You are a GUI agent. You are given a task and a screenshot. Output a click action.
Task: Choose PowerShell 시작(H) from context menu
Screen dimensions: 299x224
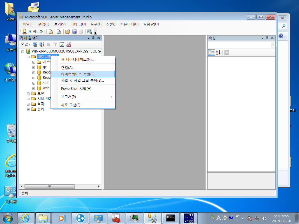click(x=83, y=89)
